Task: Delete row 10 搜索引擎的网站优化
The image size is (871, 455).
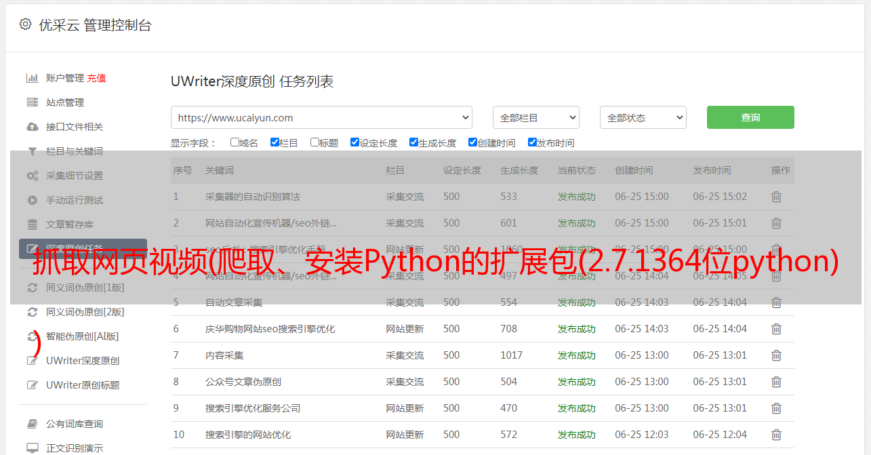Action: click(776, 435)
